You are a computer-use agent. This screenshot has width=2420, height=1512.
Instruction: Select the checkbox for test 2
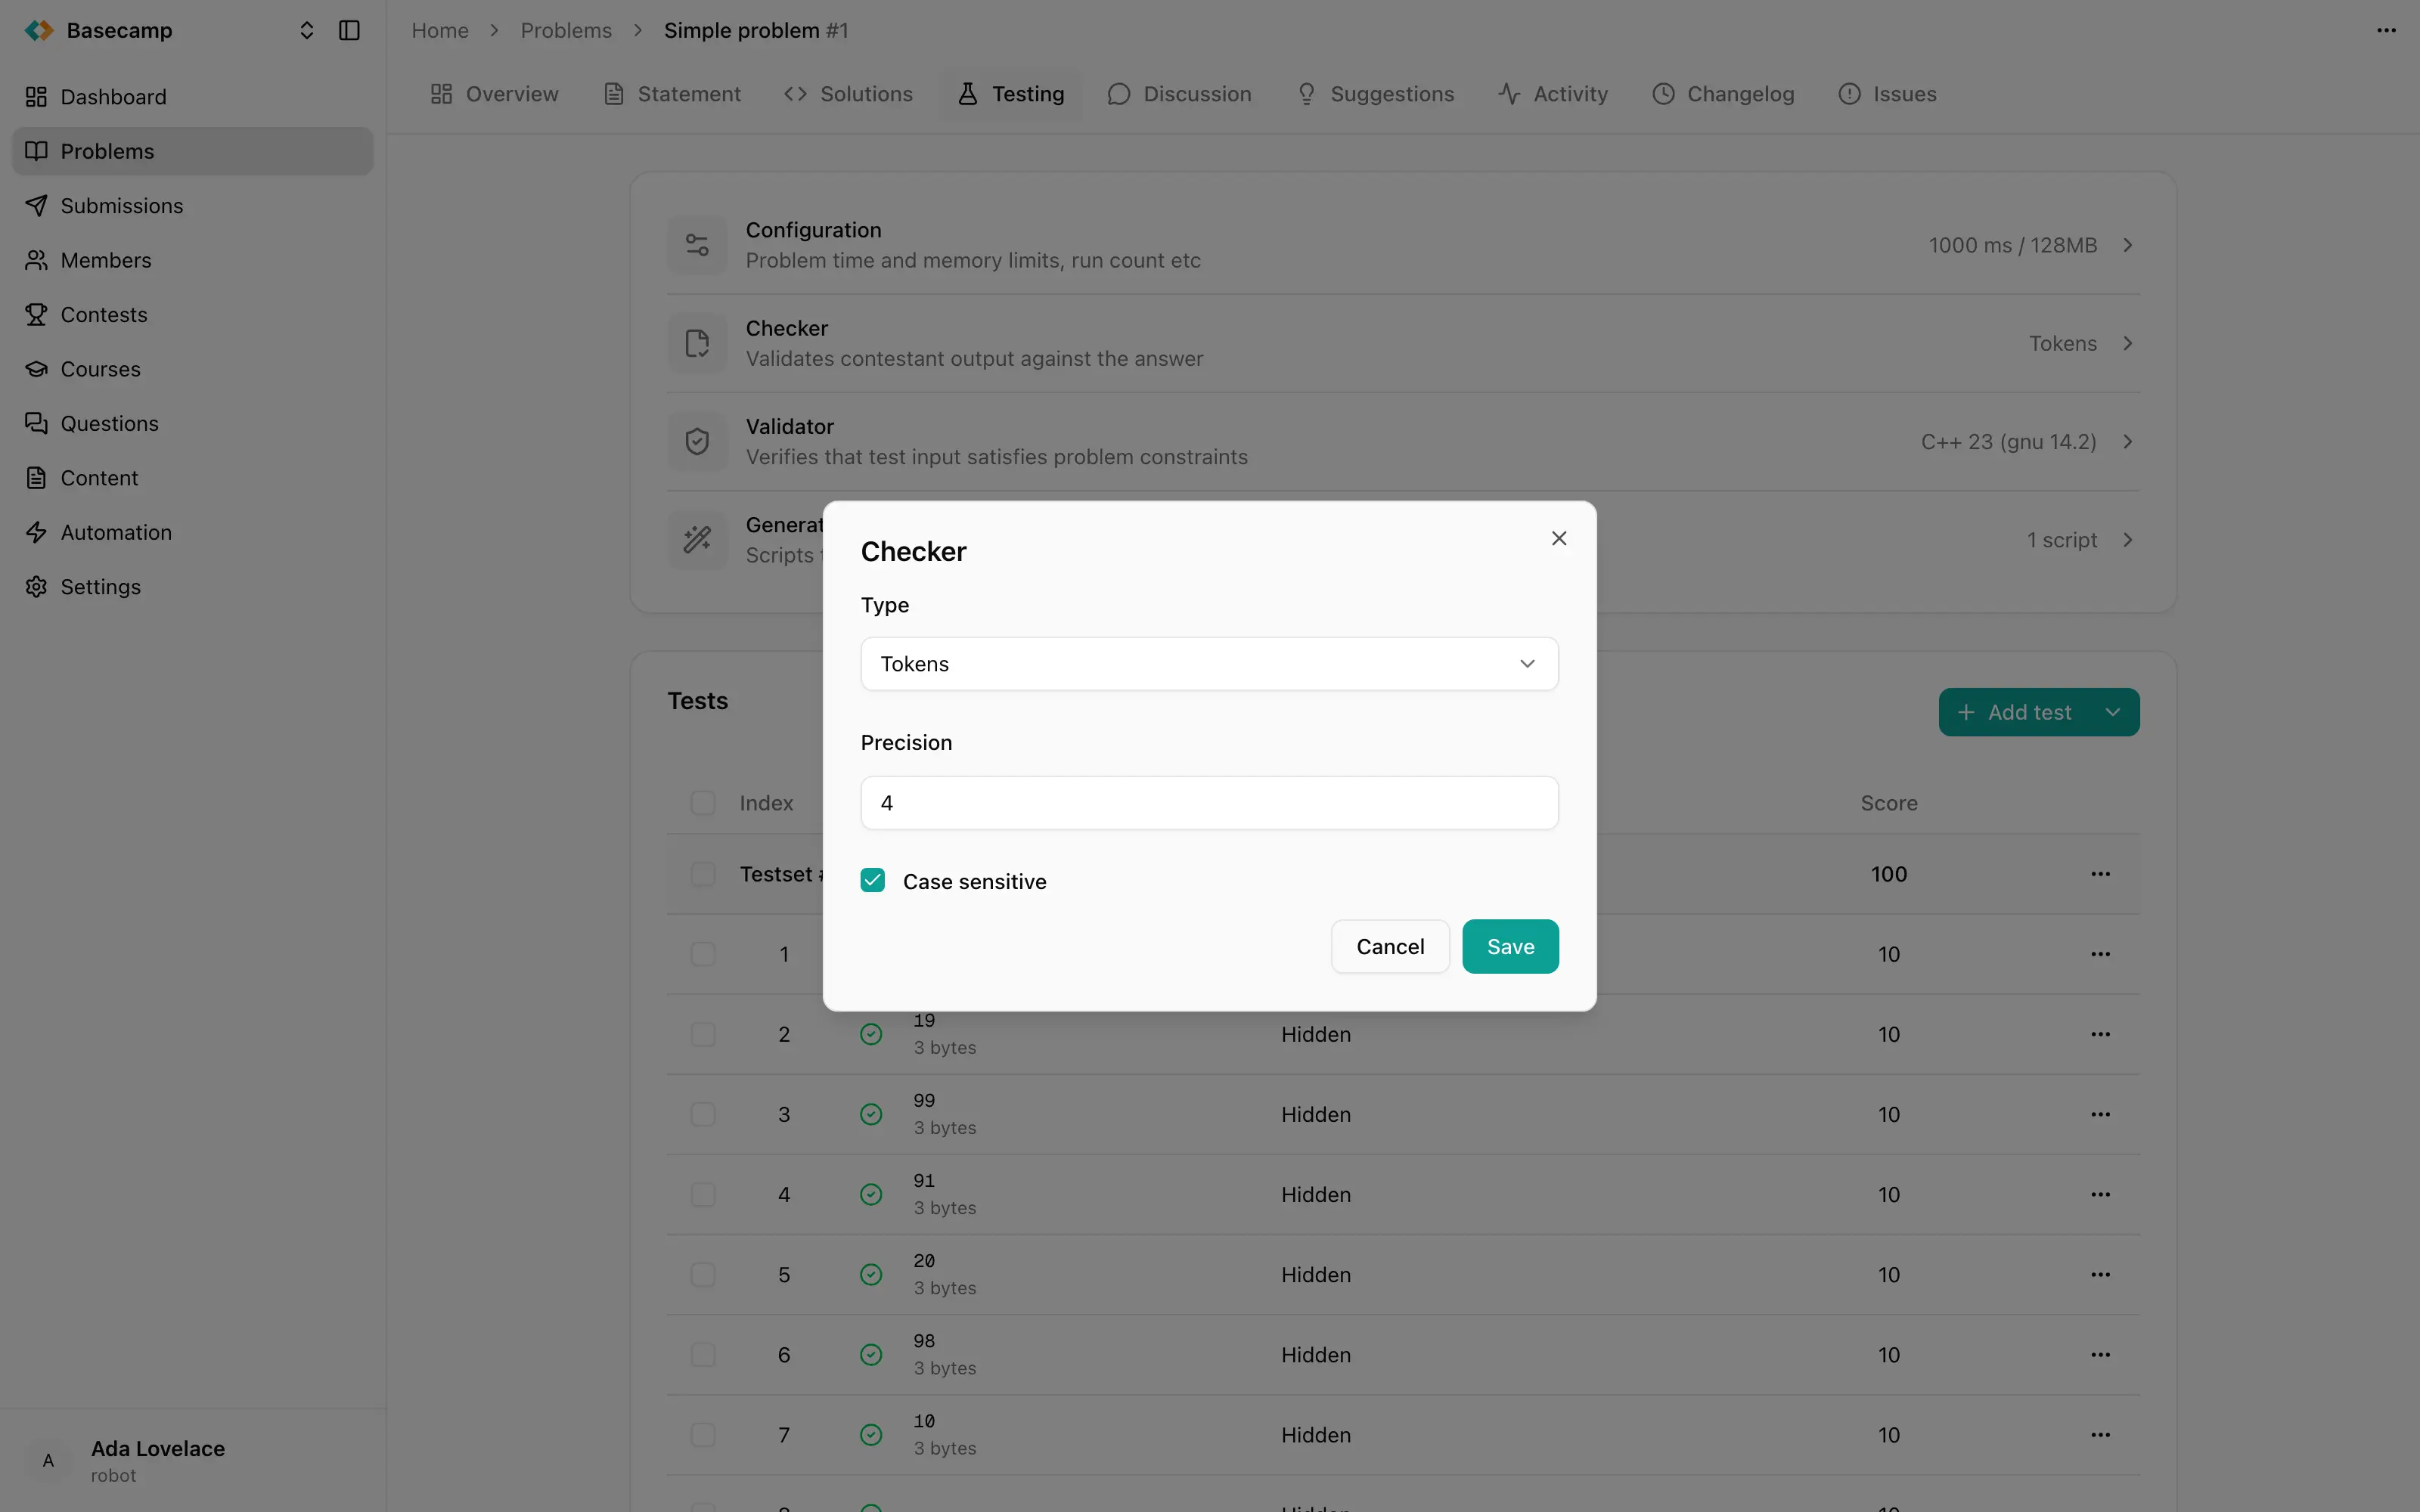tap(703, 1034)
